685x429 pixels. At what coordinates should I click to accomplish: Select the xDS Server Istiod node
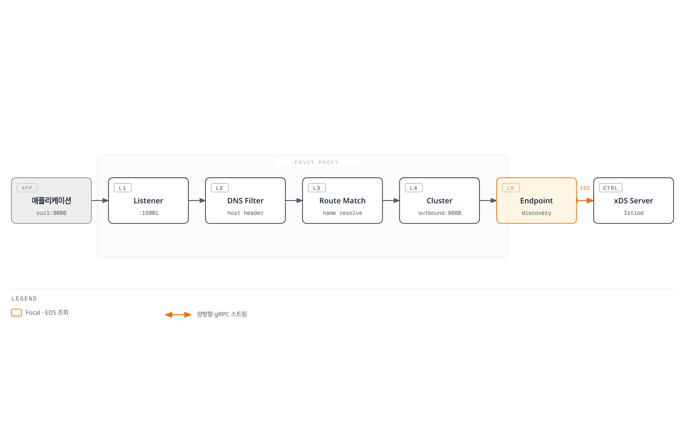pos(634,201)
